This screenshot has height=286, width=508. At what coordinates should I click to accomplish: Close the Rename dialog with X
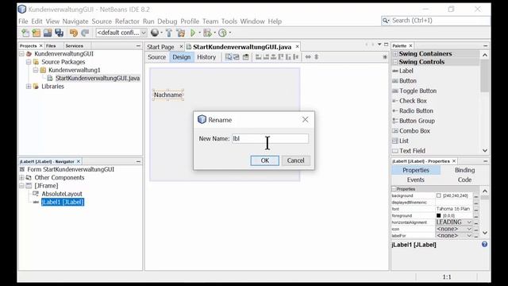point(305,120)
